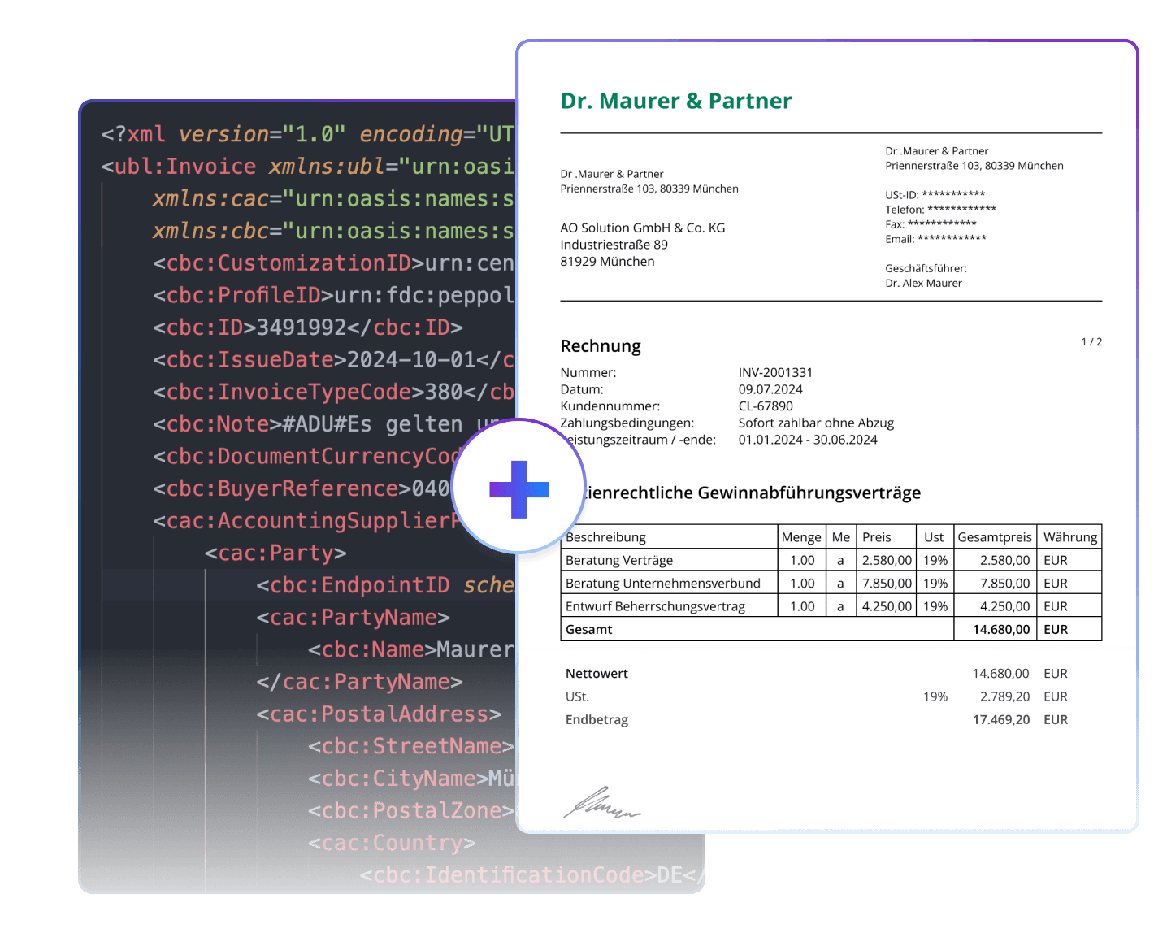This screenshot has height=933, width=1154.
Task: Select 'Beratung Unternehmensverbund' row description
Action: coord(663,584)
